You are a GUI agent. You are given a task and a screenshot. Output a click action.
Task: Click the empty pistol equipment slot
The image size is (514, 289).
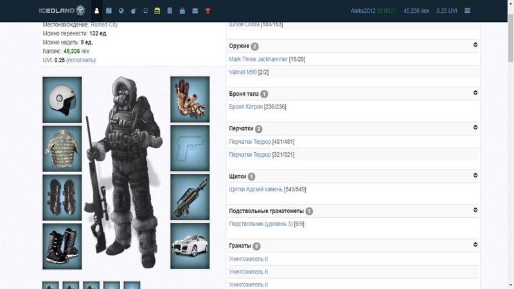(190, 148)
